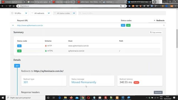
Task: Switch to the 'Como criar e enviar um Site' tab
Action: (x=64, y=2)
